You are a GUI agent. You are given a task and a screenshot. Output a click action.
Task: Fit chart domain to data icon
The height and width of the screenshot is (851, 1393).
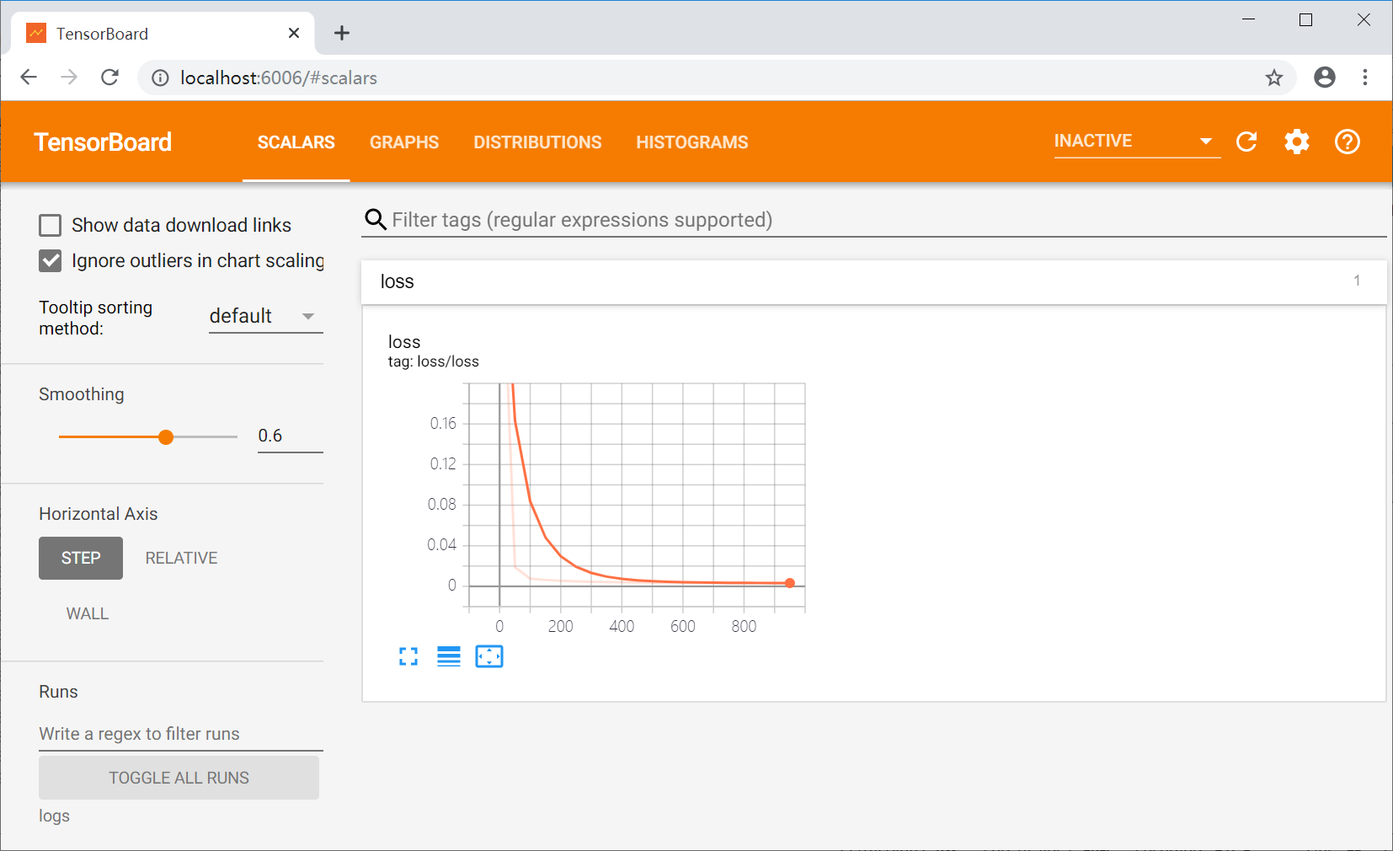[489, 656]
